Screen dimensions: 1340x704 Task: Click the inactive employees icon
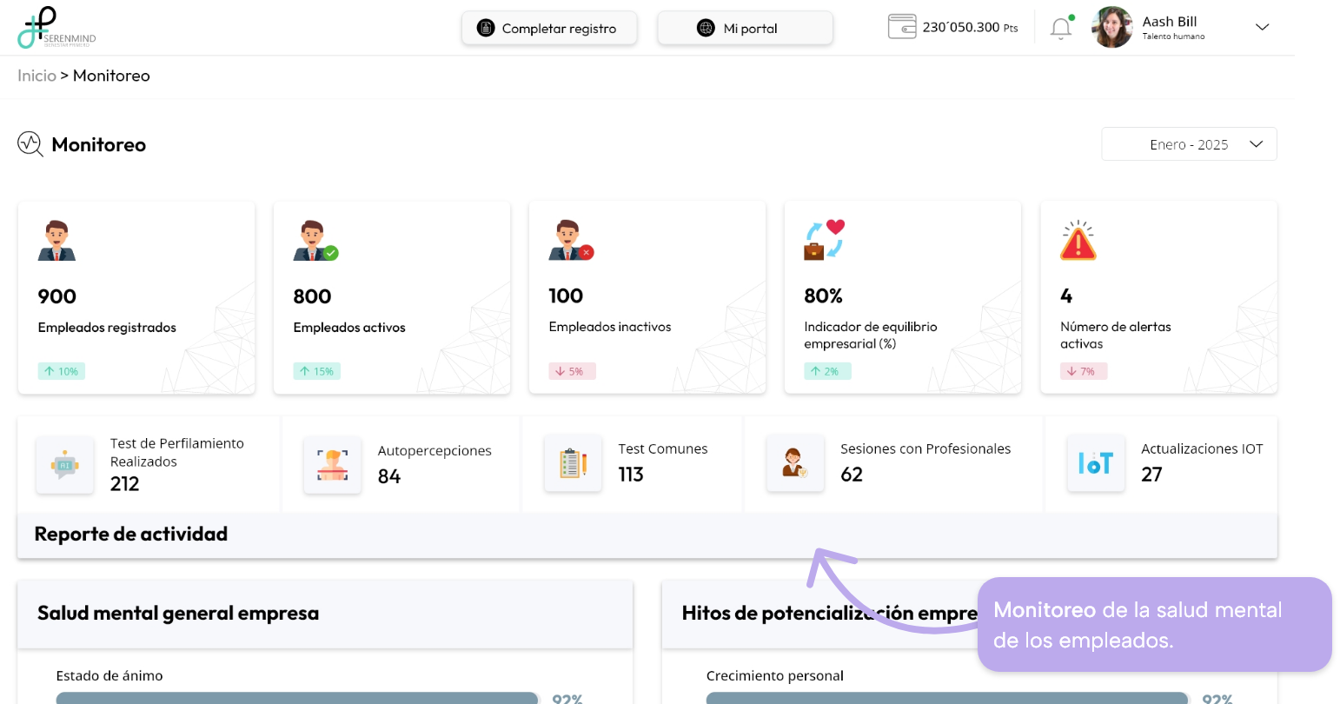point(570,241)
